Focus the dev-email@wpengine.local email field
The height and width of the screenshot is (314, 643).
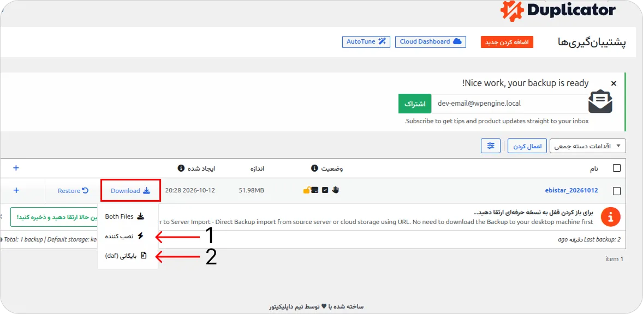tap(510, 104)
